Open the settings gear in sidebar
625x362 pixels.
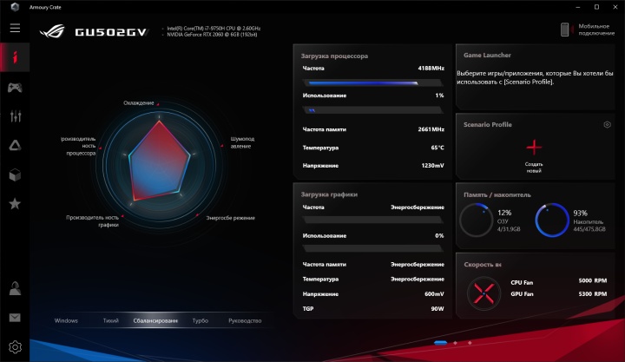[x=15, y=347]
